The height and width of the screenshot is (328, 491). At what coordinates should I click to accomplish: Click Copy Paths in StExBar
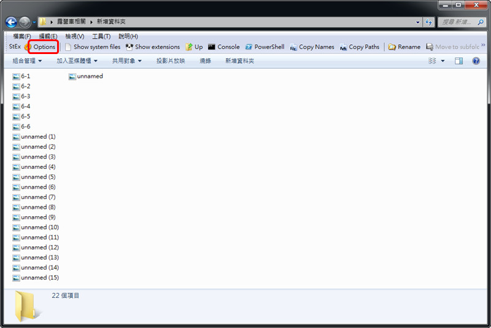(360, 47)
